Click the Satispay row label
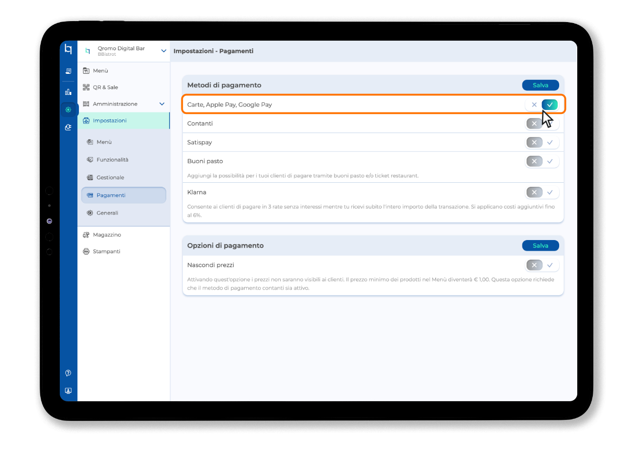This screenshot has height=462, width=628. tap(199, 143)
